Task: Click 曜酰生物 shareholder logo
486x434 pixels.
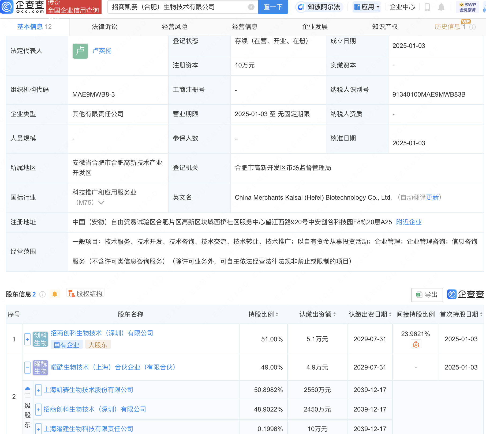Action: (40, 367)
